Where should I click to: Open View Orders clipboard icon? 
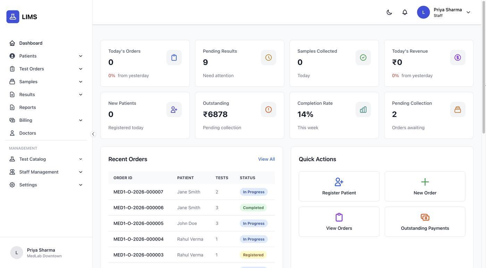click(339, 217)
